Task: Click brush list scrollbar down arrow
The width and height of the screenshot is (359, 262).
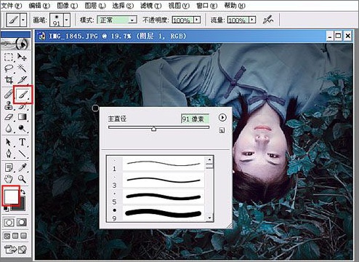Action: click(209, 218)
